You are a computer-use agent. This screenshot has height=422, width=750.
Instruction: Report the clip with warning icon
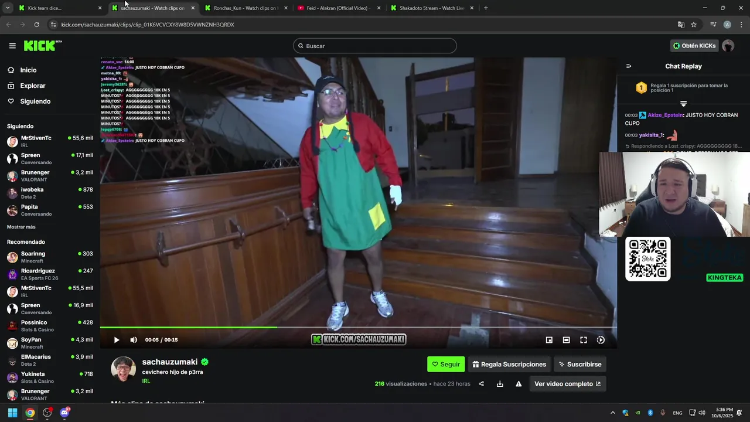click(x=519, y=384)
